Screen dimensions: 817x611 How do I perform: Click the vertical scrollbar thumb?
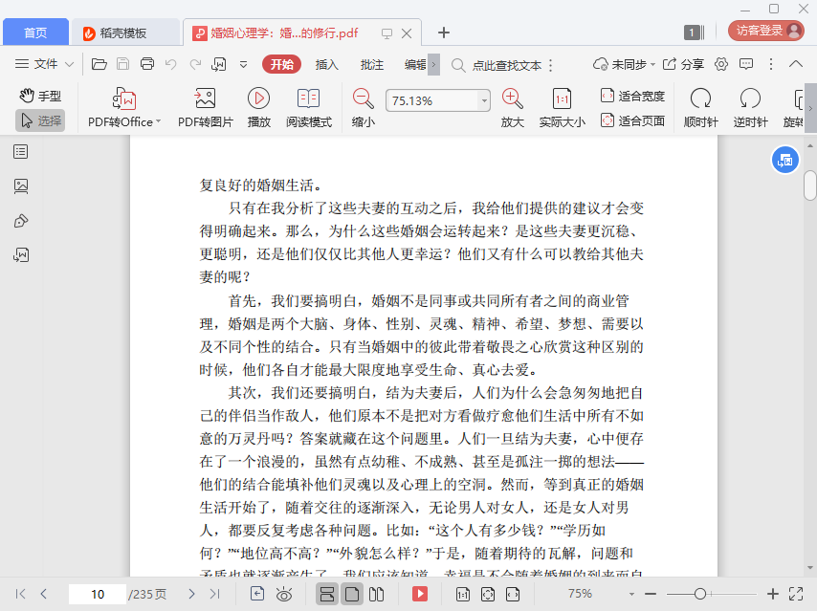pos(809,185)
